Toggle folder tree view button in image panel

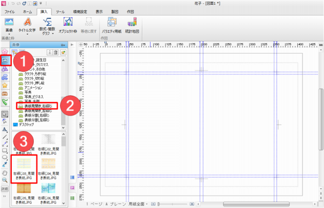[14, 52]
